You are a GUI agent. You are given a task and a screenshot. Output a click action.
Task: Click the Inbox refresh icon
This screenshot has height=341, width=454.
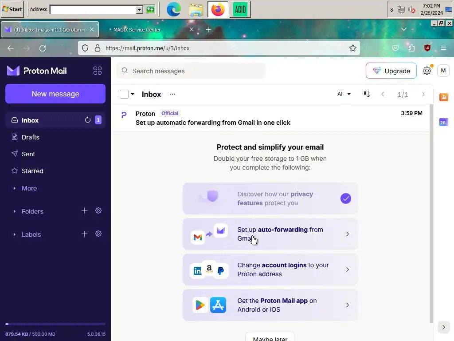click(x=88, y=120)
